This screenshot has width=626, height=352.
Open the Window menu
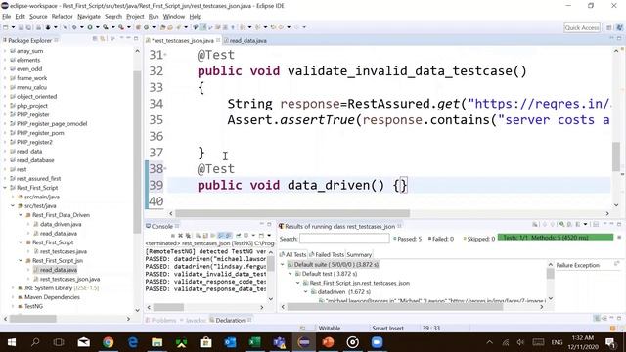point(174,17)
